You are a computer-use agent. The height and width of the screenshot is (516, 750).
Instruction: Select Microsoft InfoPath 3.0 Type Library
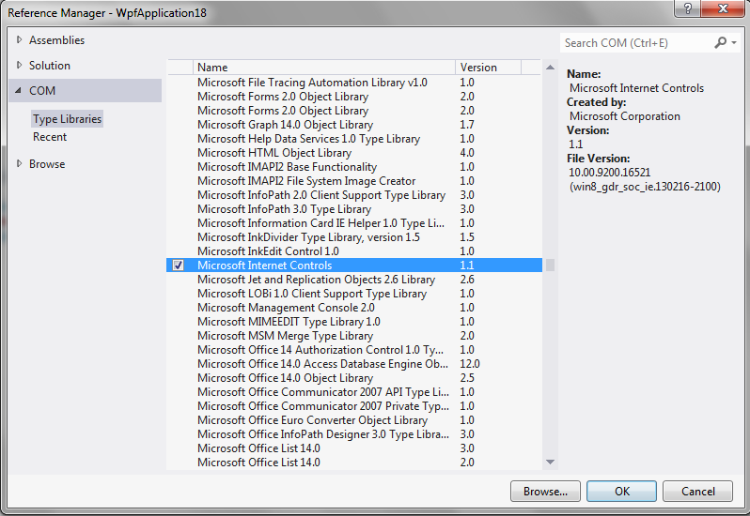(354, 209)
